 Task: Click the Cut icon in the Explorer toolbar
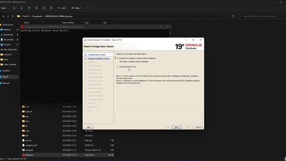click(14, 8)
